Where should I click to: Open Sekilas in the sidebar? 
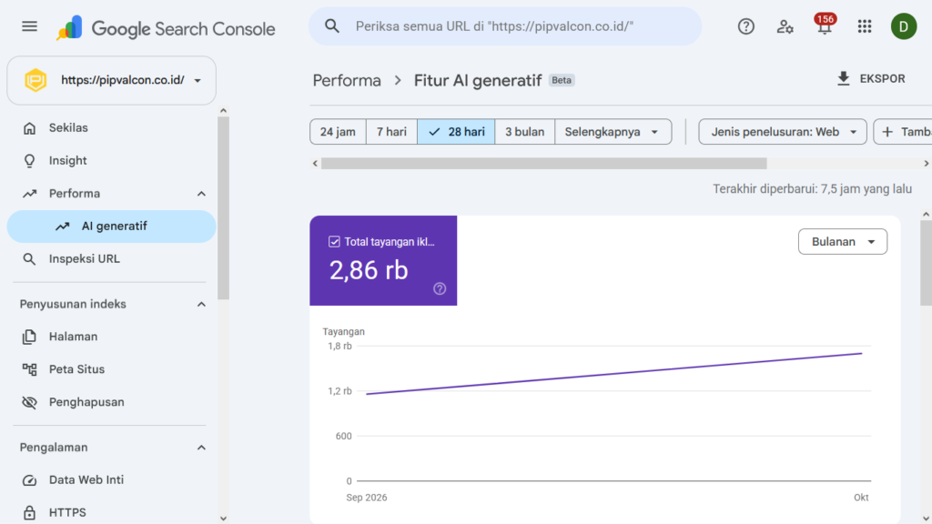111,128
